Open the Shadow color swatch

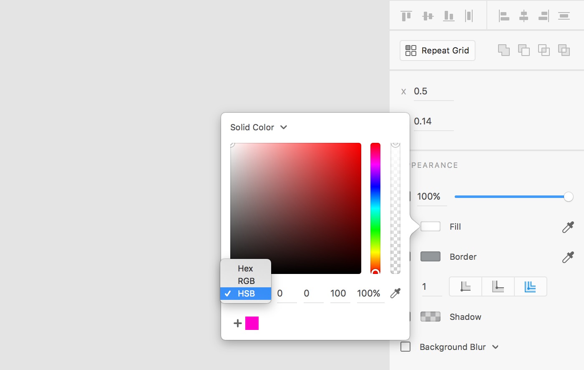click(430, 317)
